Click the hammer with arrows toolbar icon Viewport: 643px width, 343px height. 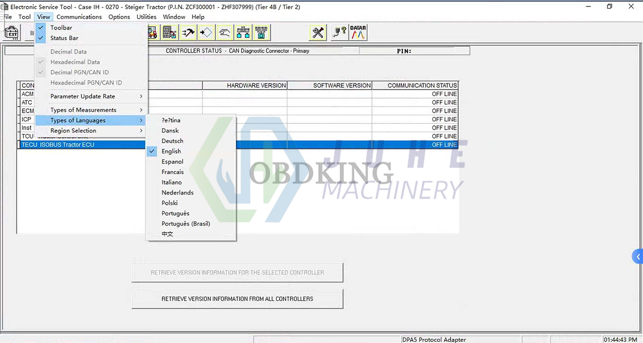click(x=188, y=33)
